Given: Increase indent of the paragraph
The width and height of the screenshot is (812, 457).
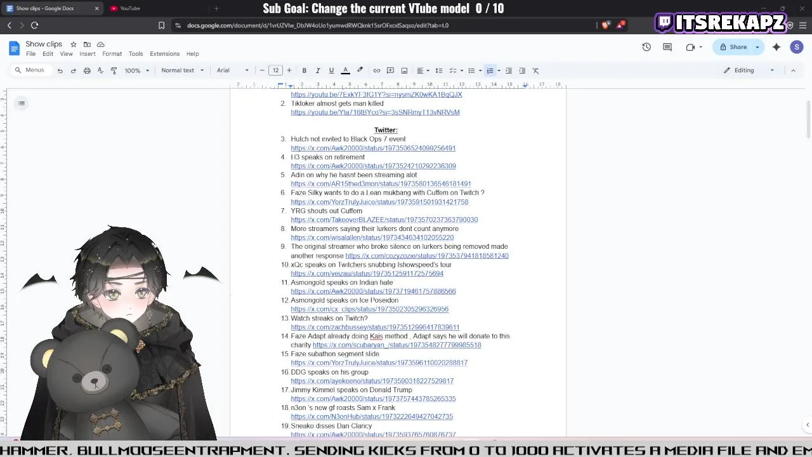Looking at the screenshot, I should pos(522,70).
